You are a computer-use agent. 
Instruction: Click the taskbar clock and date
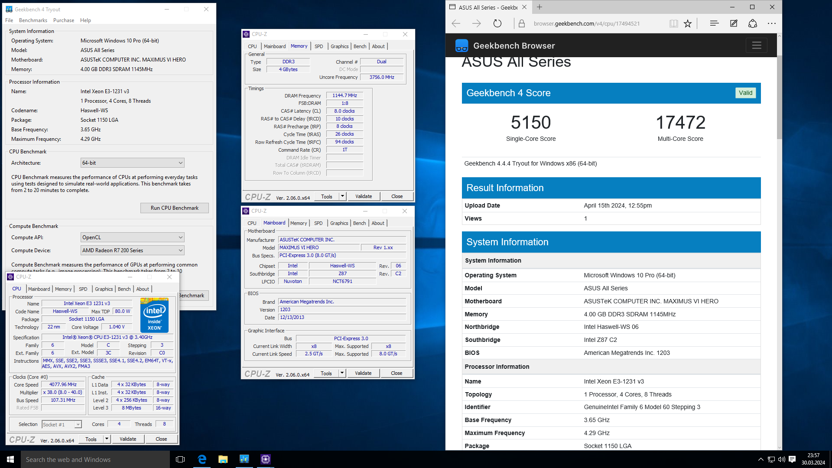point(813,459)
